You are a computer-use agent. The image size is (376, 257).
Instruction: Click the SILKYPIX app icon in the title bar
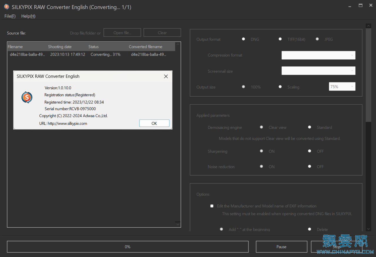coord(6,7)
